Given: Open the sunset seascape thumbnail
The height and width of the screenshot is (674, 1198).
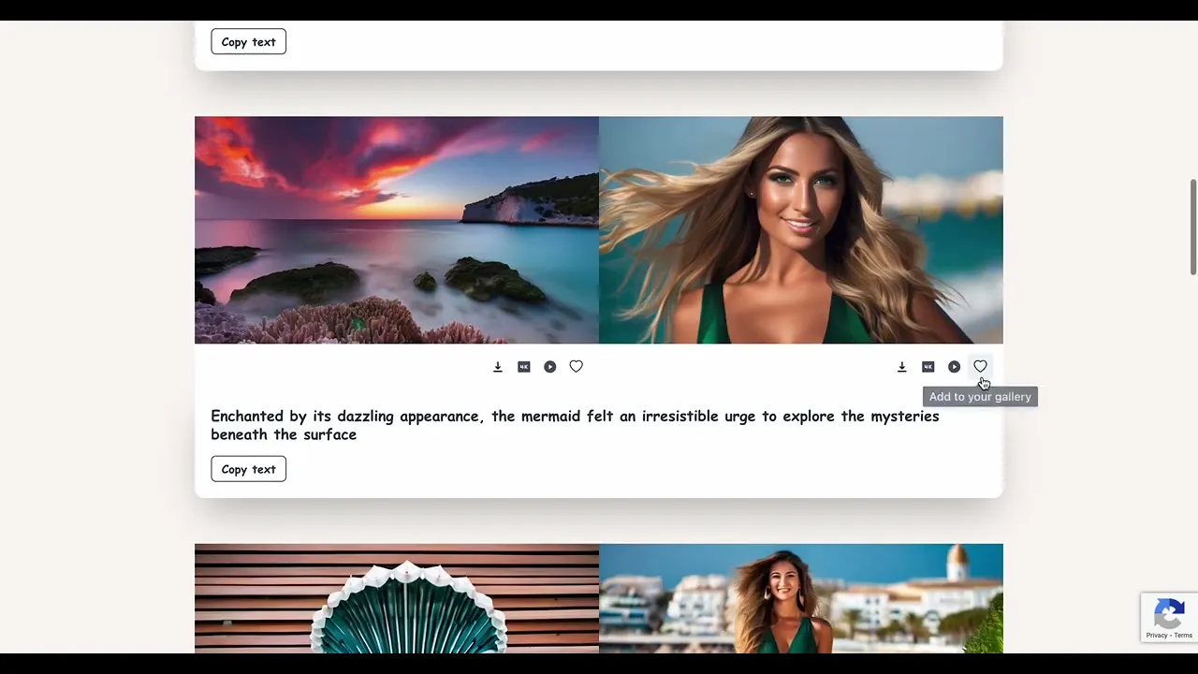Looking at the screenshot, I should [x=397, y=230].
